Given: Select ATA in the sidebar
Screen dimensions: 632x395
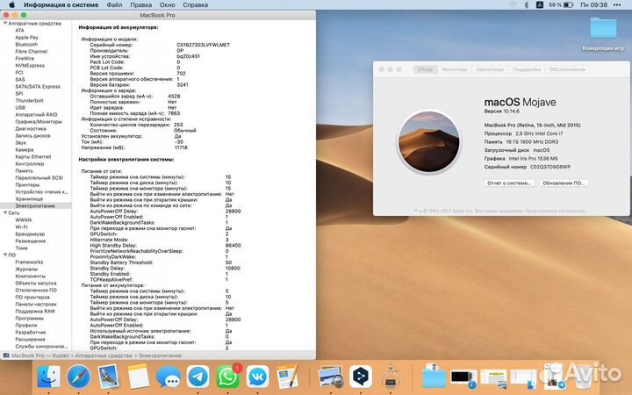Looking at the screenshot, I should tap(19, 30).
